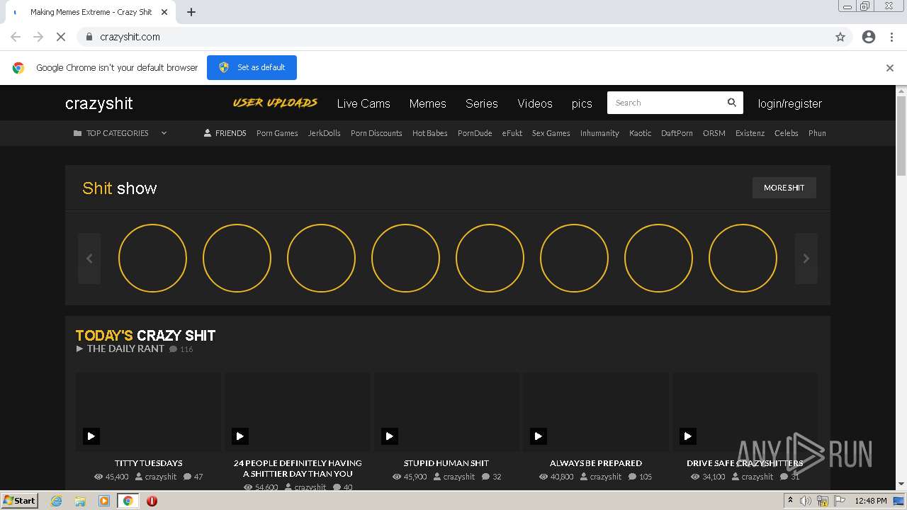Open the Live Cams menu item
Viewport: 907px width, 510px height.
tap(364, 103)
